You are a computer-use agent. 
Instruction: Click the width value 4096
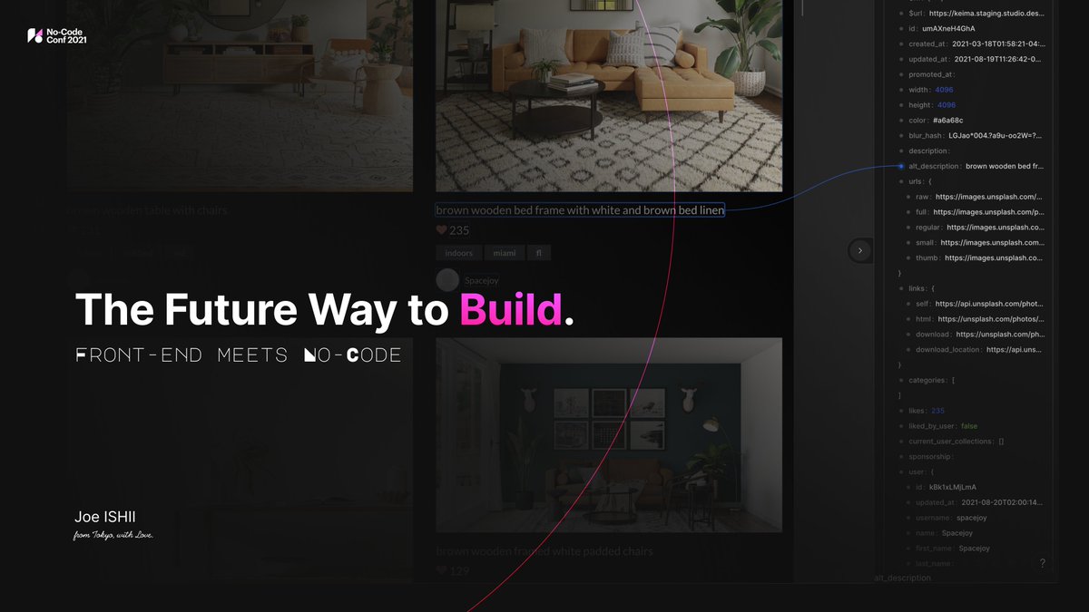click(x=945, y=90)
